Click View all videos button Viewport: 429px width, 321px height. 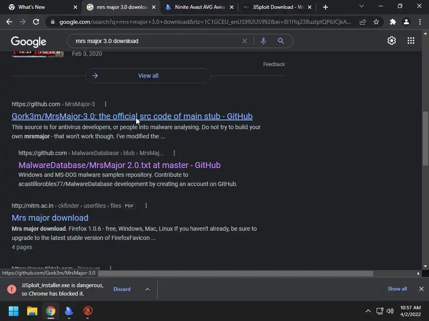click(148, 76)
